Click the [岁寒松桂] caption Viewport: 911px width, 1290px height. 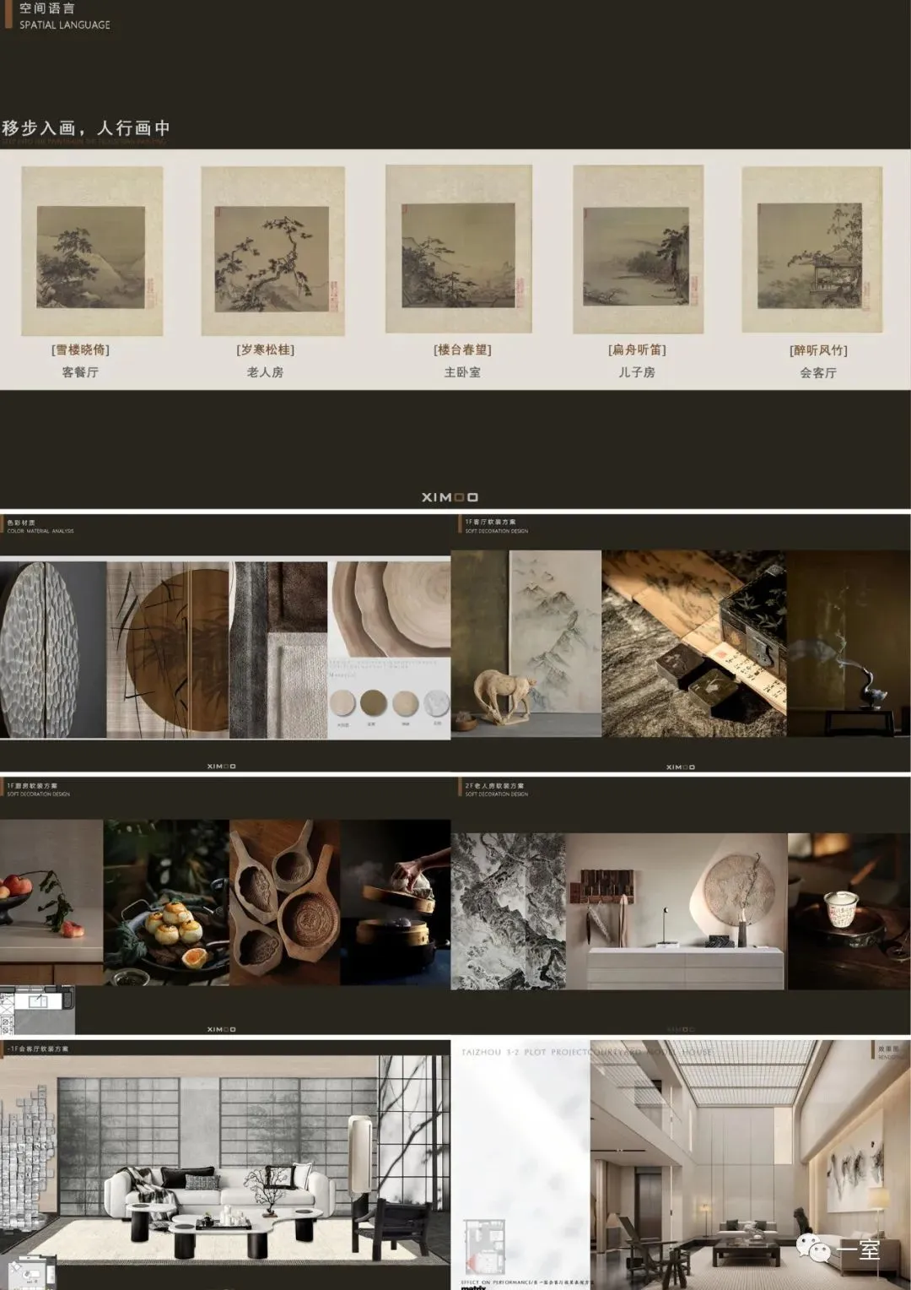tap(265, 350)
